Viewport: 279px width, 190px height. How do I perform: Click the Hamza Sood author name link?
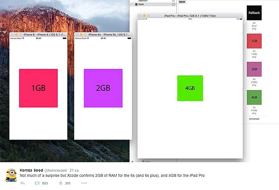31,170
